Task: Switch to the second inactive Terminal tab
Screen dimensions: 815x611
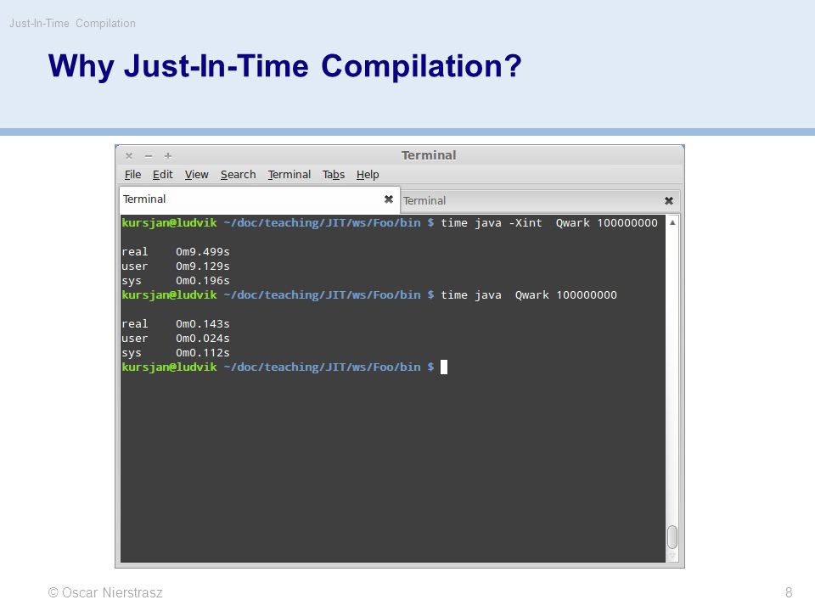Action: tap(540, 201)
